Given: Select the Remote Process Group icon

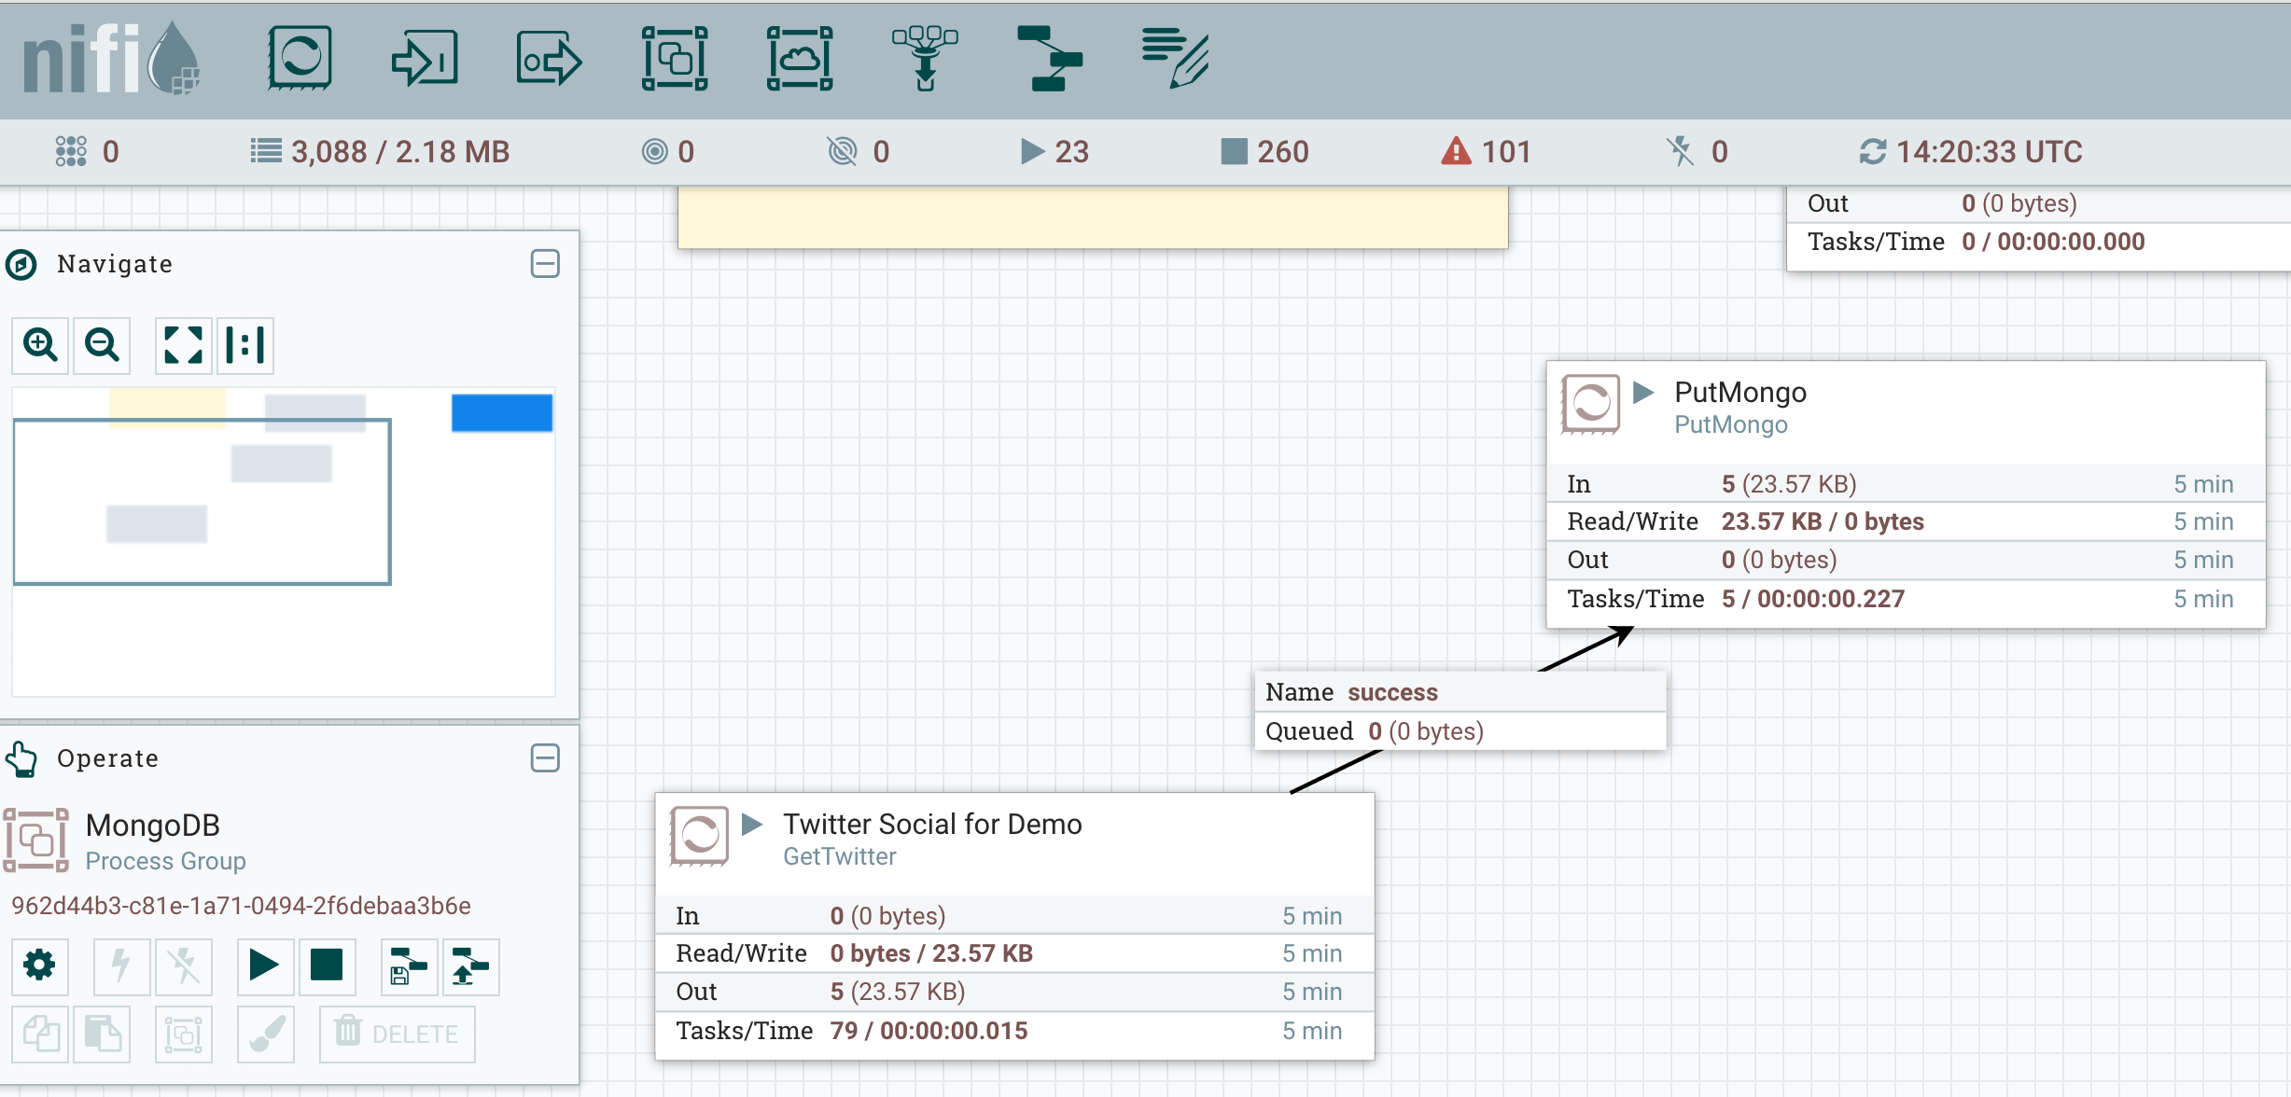Looking at the screenshot, I should pos(800,58).
